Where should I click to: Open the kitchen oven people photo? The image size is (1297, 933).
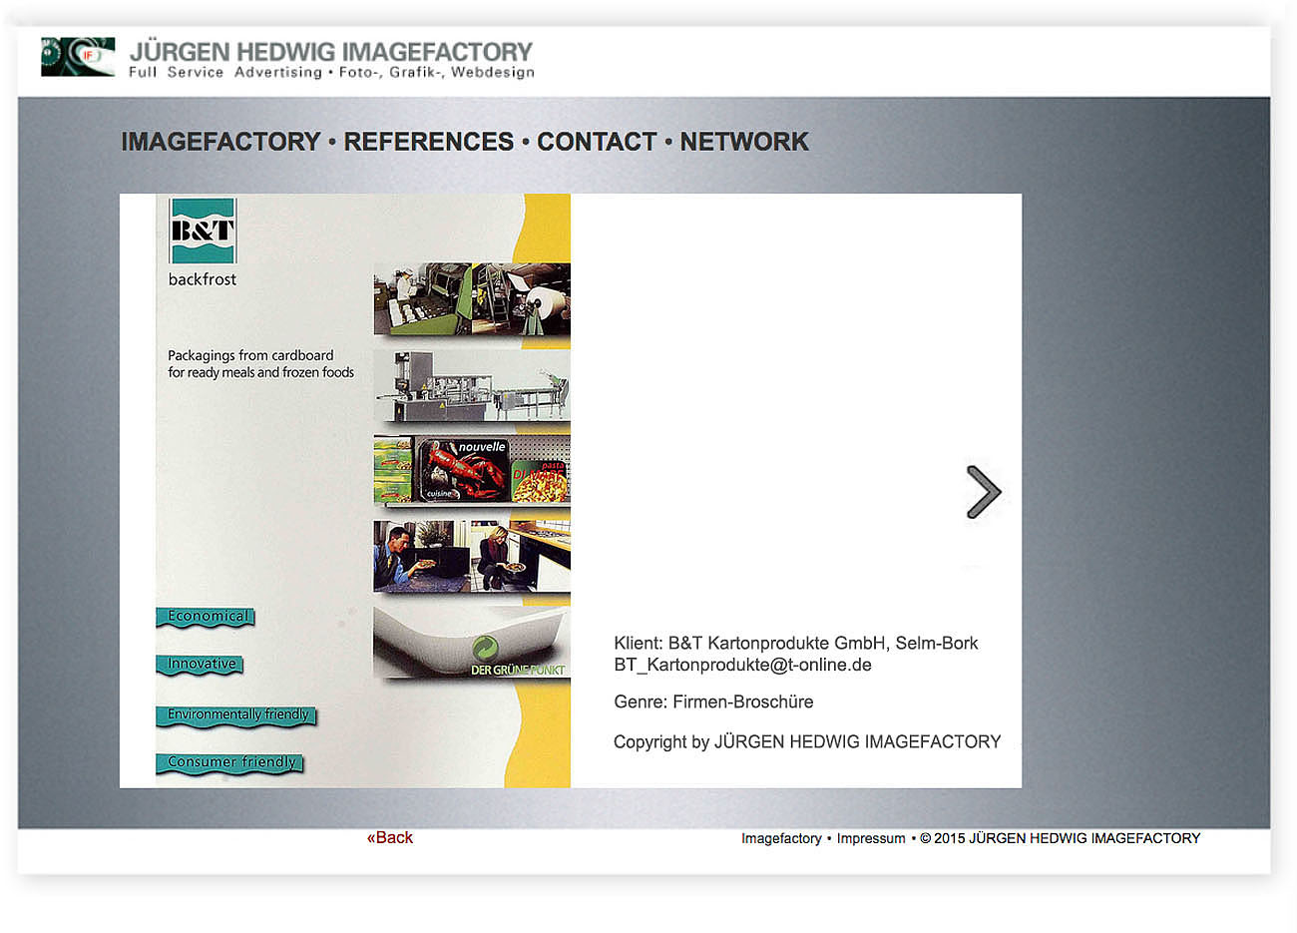[x=472, y=556]
